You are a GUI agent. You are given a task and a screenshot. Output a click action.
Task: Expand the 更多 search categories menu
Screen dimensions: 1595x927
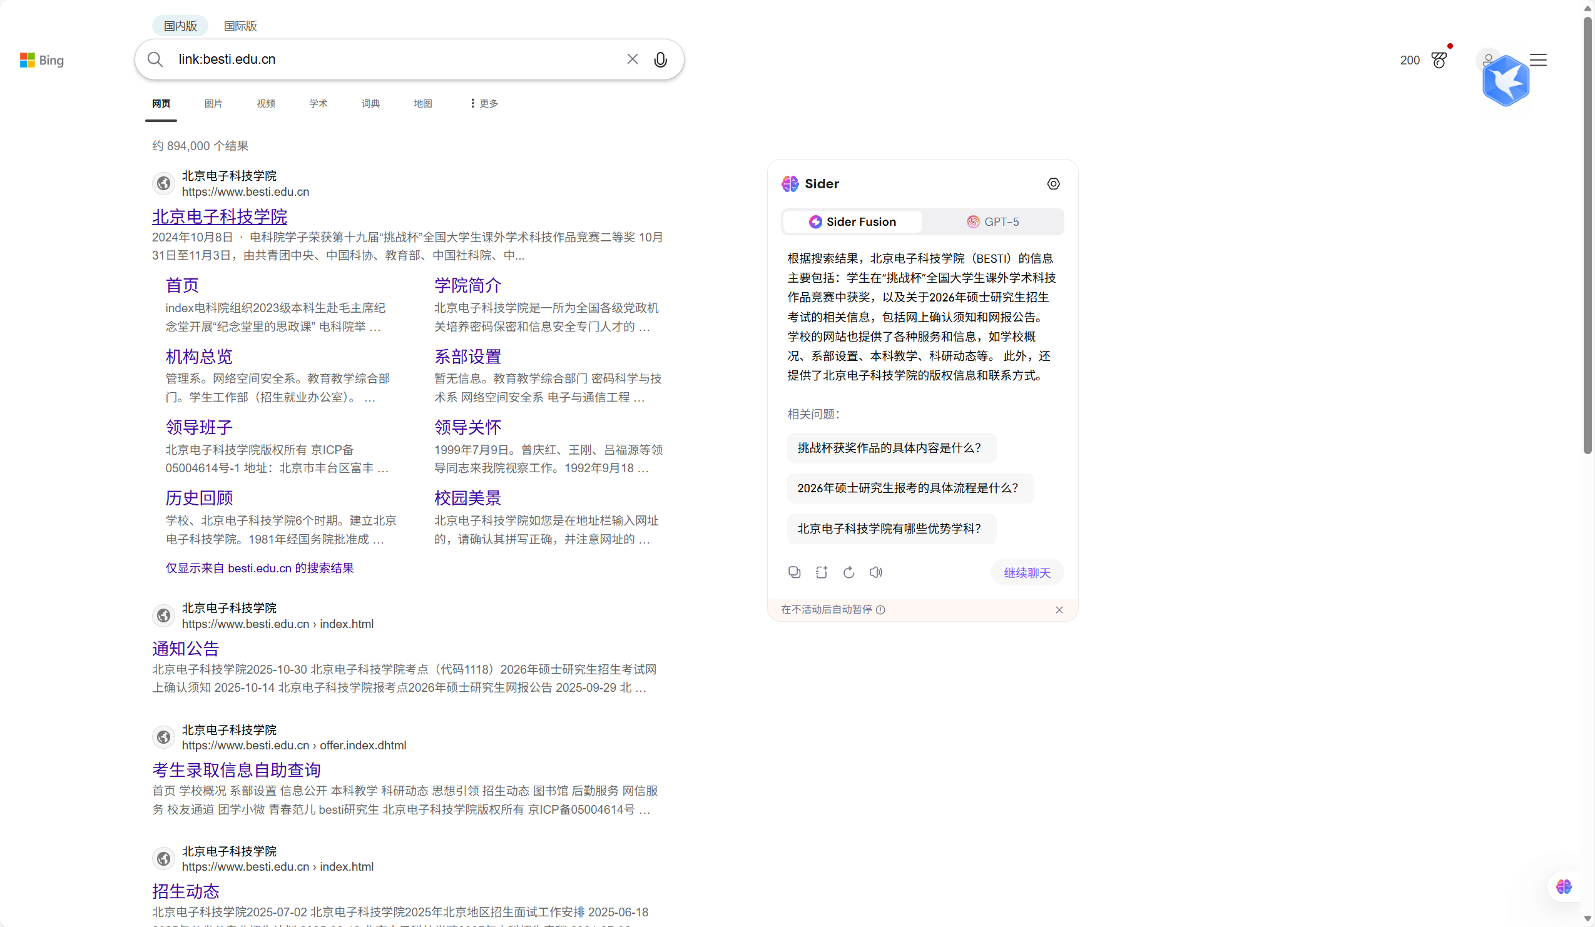(x=484, y=103)
